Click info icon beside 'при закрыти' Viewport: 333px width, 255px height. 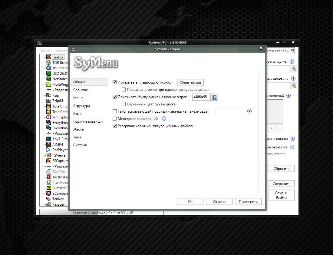point(293,79)
